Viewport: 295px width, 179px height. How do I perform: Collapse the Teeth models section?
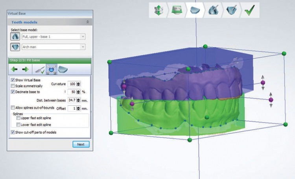pyautogui.click(x=87, y=22)
